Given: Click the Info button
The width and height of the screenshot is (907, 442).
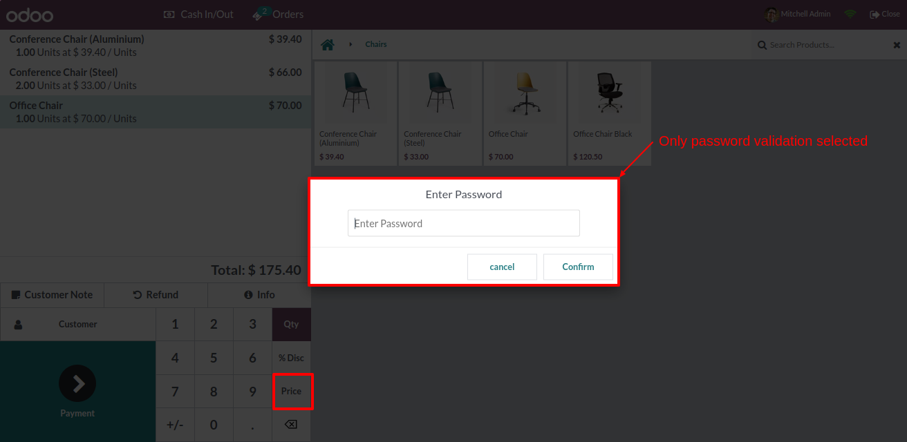Looking at the screenshot, I should pyautogui.click(x=259, y=295).
